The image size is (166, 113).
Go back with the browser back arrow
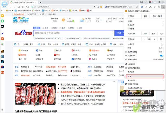(x=10, y=7)
